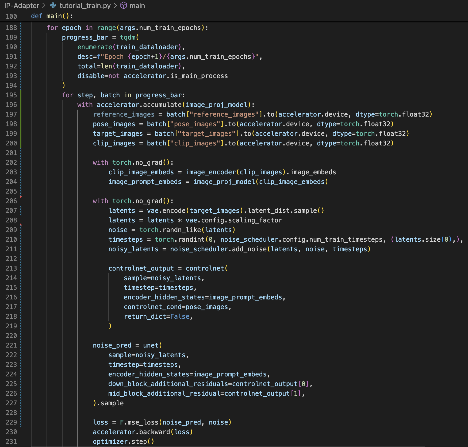The width and height of the screenshot is (468, 447).
Task: Place cursor on optimizer.step() line
Action: [123, 442]
